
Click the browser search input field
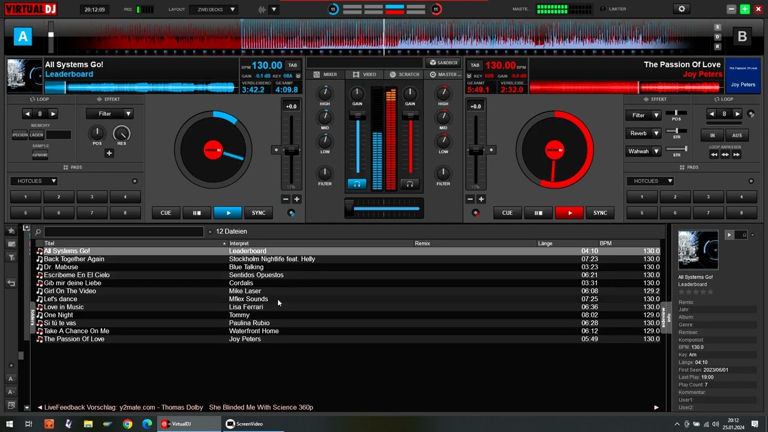tap(124, 232)
